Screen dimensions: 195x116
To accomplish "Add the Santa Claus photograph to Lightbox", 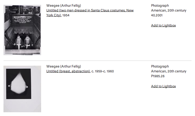I will [163, 26].
